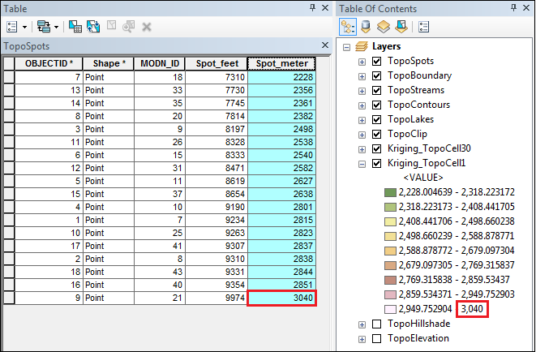This screenshot has width=536, height=352.
Task: Click the TopoStreams layer name
Action: click(x=416, y=90)
